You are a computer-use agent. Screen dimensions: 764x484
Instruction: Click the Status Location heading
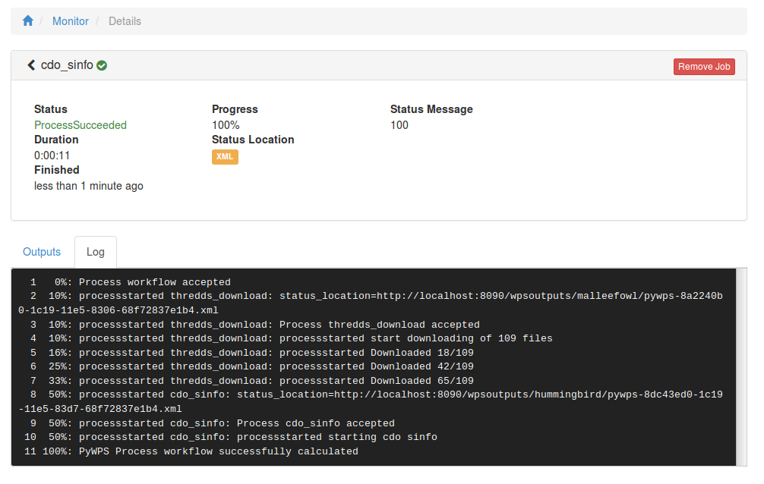[x=253, y=140]
